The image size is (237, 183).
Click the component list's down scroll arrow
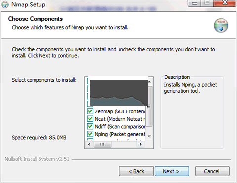point(149,136)
